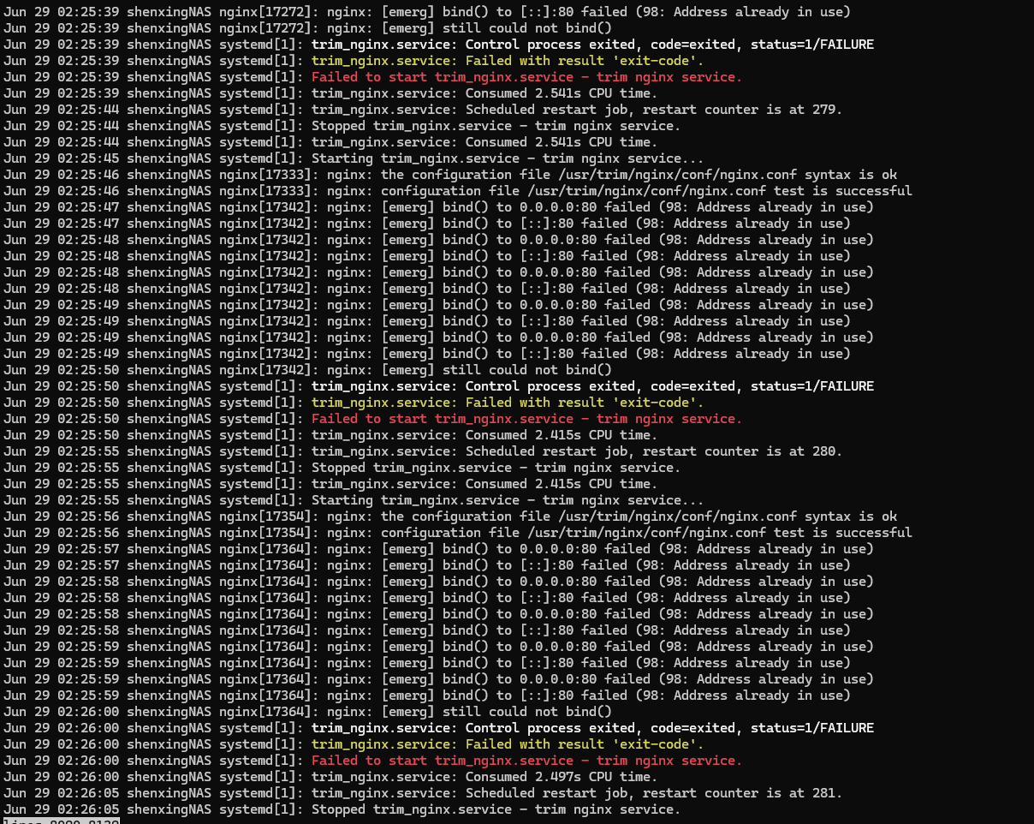1034x824 pixels.
Task: Select 02:25:47 bind() to [::]:80 failed line
Action: tap(427, 224)
